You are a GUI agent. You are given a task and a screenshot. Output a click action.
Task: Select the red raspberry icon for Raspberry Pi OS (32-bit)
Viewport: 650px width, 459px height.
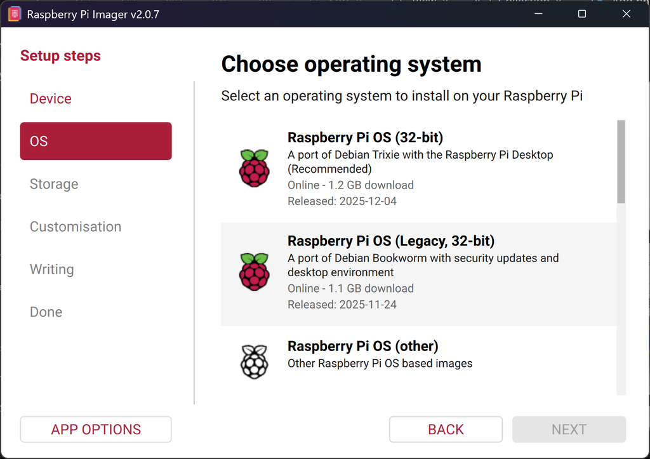(x=254, y=168)
